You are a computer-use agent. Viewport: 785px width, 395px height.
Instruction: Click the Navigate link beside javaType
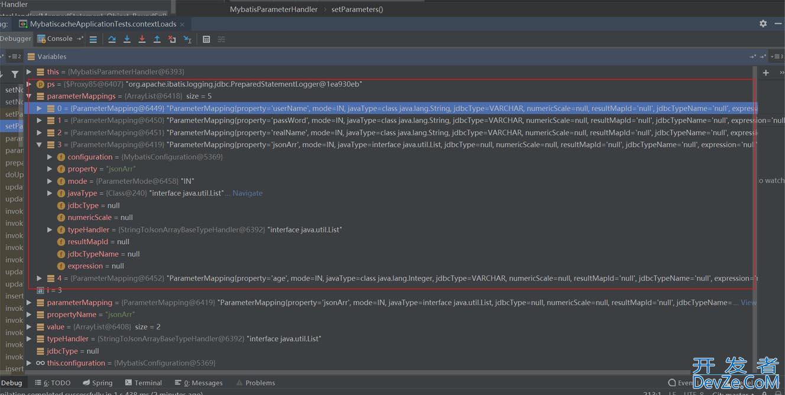click(x=247, y=193)
